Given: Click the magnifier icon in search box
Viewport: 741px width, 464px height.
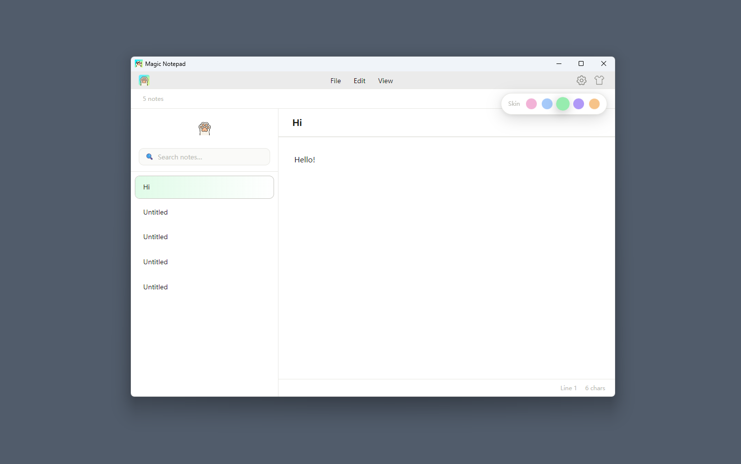Looking at the screenshot, I should point(150,157).
